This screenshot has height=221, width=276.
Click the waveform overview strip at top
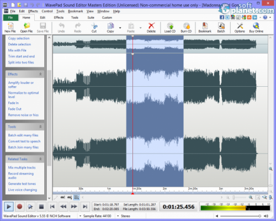(160, 44)
